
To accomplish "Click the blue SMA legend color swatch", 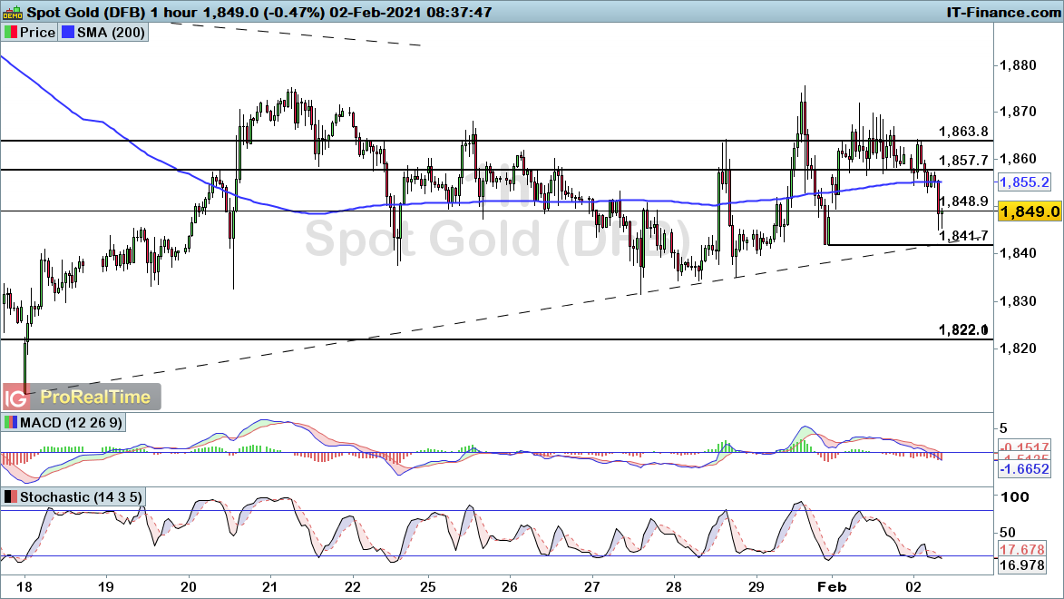I will coord(67,33).
